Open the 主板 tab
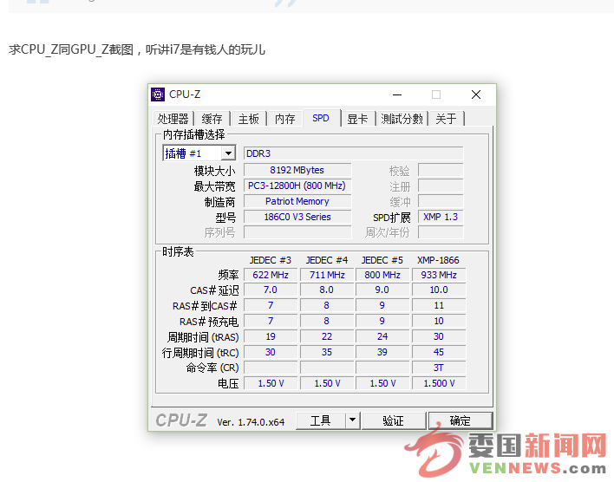This screenshot has width=614, height=482. pos(249,119)
